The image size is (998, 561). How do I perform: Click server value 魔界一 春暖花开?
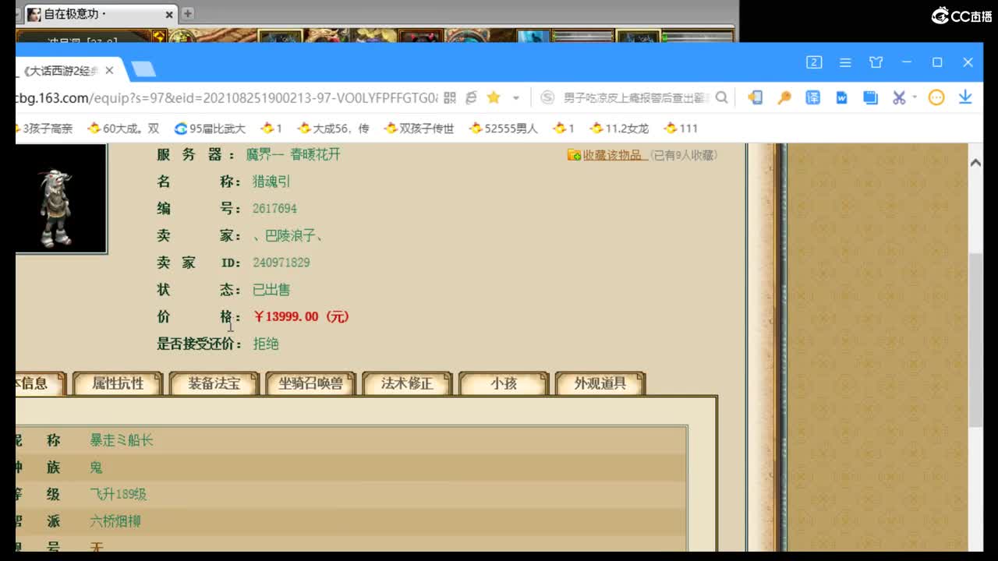(293, 154)
